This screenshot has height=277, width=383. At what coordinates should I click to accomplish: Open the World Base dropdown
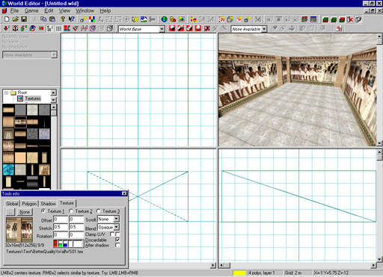coord(162,29)
